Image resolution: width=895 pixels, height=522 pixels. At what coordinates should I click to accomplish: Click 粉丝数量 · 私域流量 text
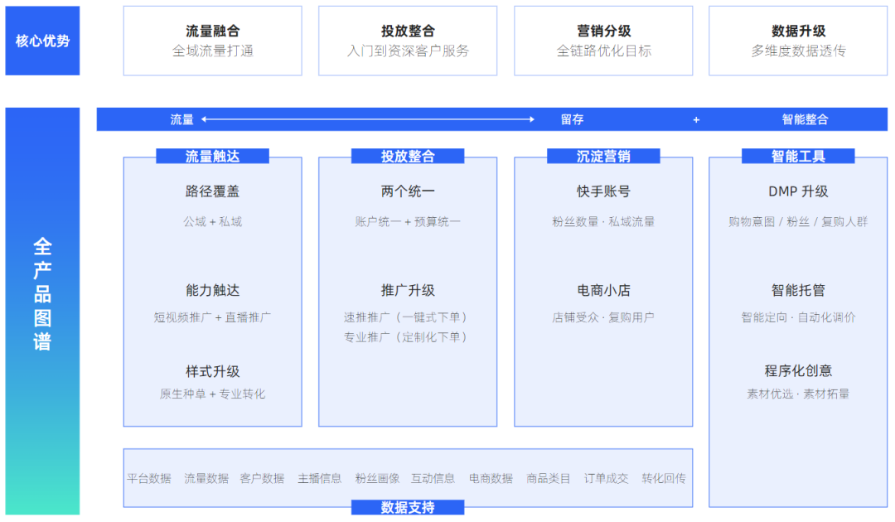pos(603,221)
